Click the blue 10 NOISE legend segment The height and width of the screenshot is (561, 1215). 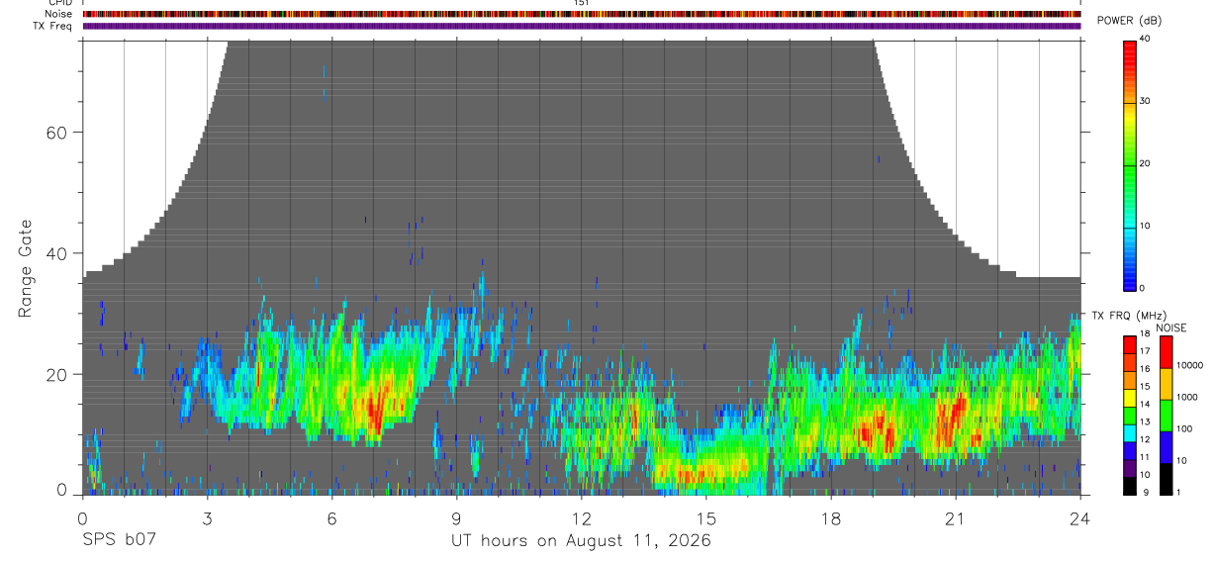[x=1166, y=447]
